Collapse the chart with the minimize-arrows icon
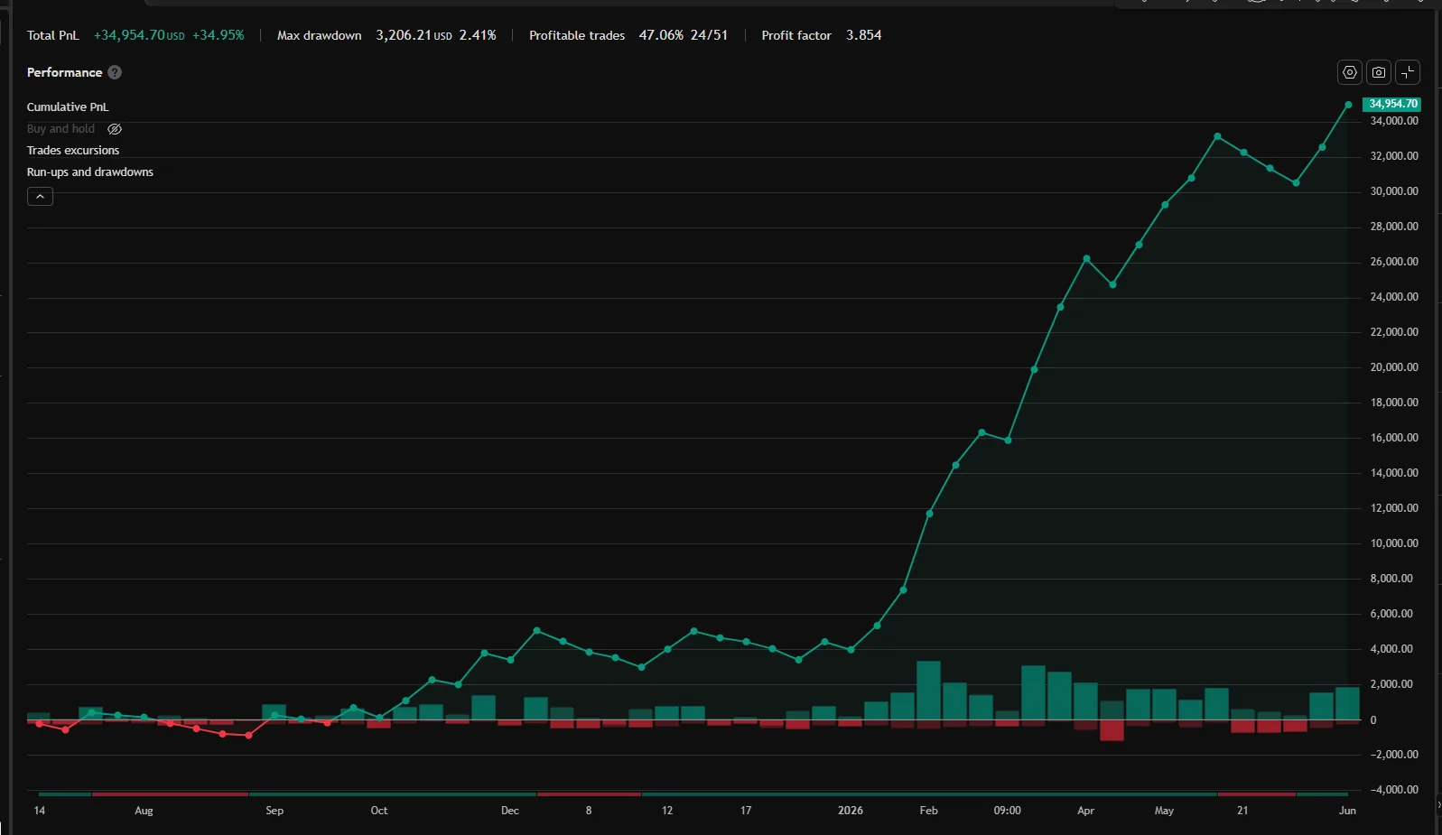 1408,72
